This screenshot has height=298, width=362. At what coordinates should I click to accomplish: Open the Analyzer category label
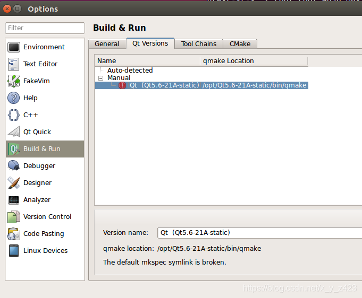[37, 200]
